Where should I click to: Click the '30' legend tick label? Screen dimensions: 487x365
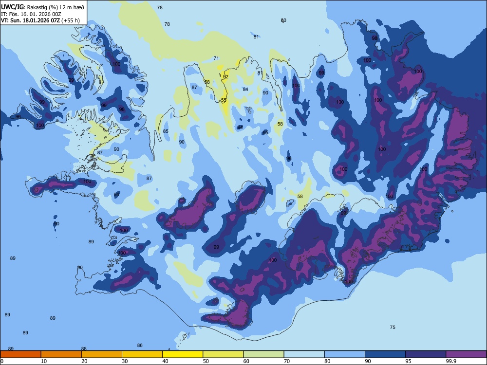[125, 361]
